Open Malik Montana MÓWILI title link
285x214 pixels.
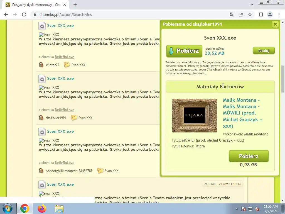pyautogui.click(x=242, y=113)
